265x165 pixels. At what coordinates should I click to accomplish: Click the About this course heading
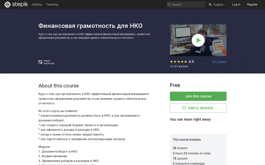pos(59,86)
